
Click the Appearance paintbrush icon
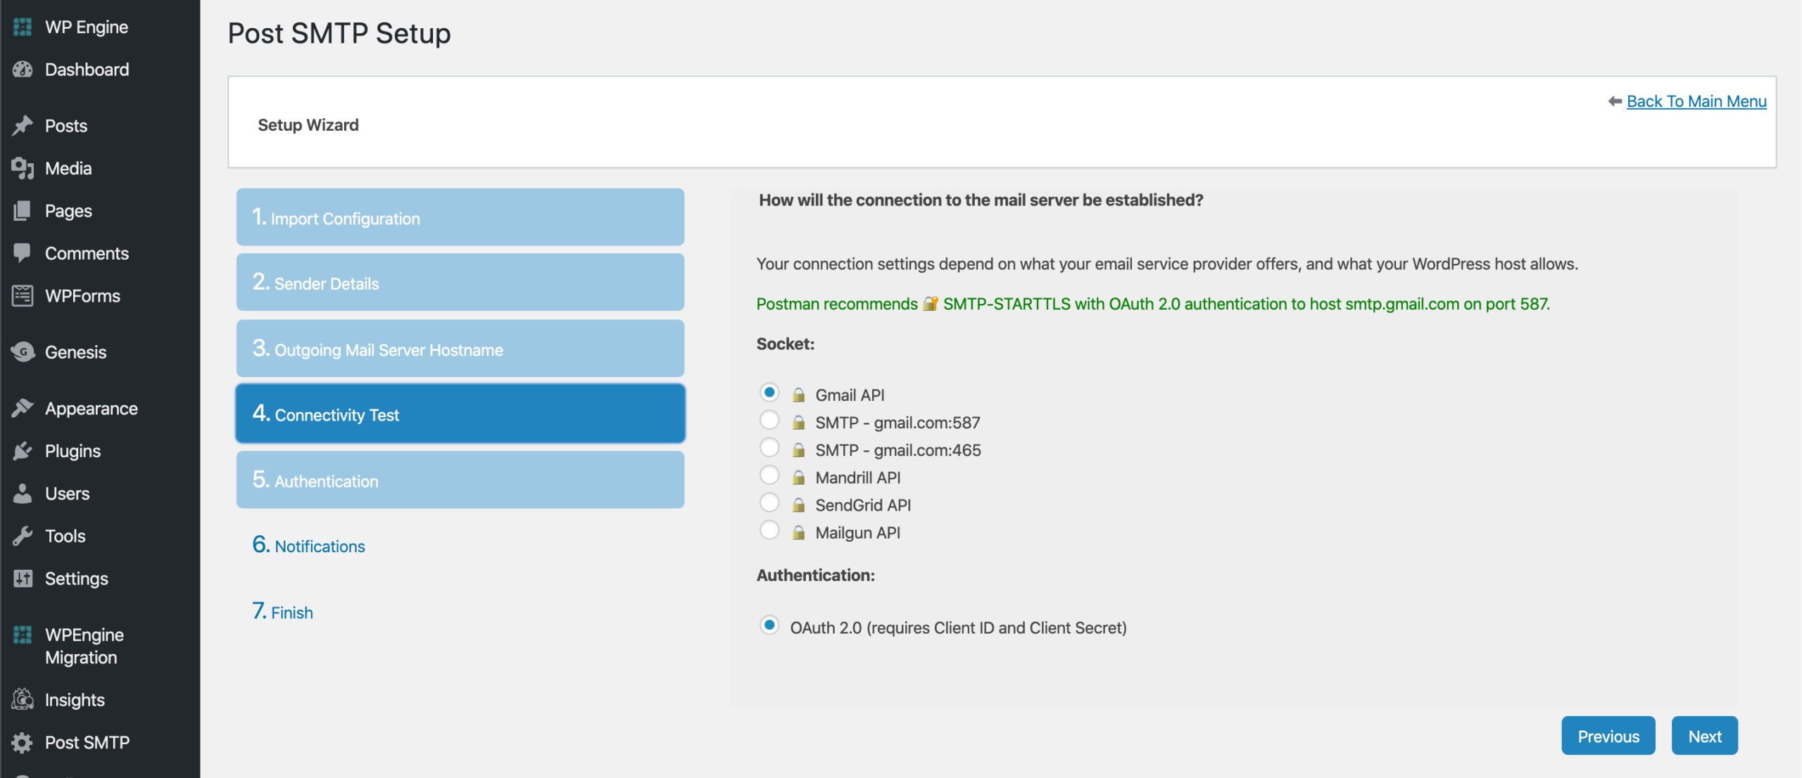point(23,409)
